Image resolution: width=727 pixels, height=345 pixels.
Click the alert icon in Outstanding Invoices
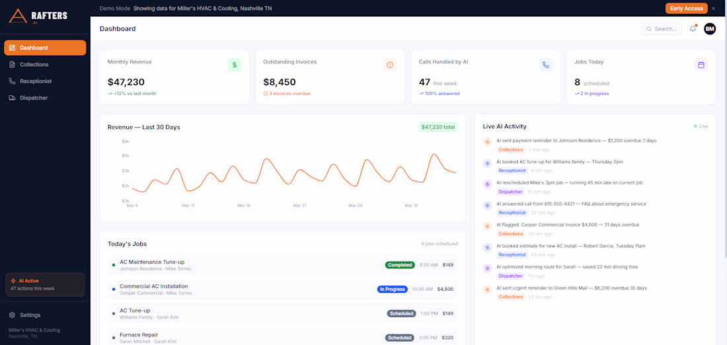390,65
